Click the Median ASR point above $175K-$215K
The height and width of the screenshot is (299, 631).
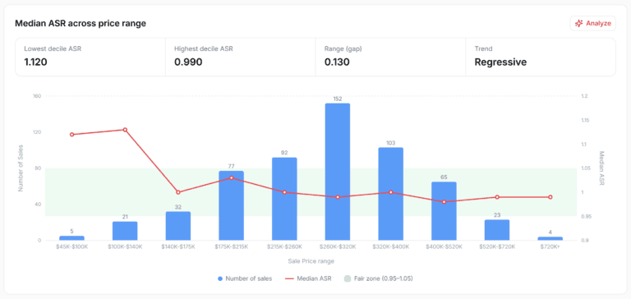coord(232,177)
